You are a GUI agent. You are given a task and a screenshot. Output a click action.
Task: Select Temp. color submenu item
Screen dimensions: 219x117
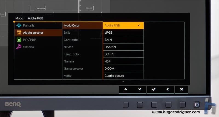82,54
